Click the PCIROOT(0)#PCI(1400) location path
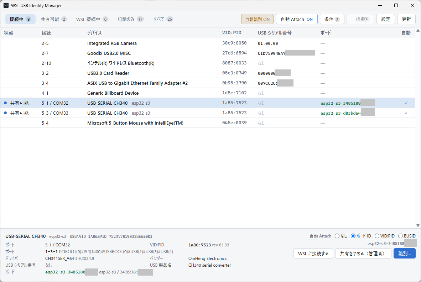The image size is (421, 282). pyautogui.click(x=116, y=252)
